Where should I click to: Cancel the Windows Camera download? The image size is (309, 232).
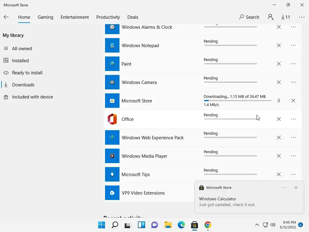(279, 82)
